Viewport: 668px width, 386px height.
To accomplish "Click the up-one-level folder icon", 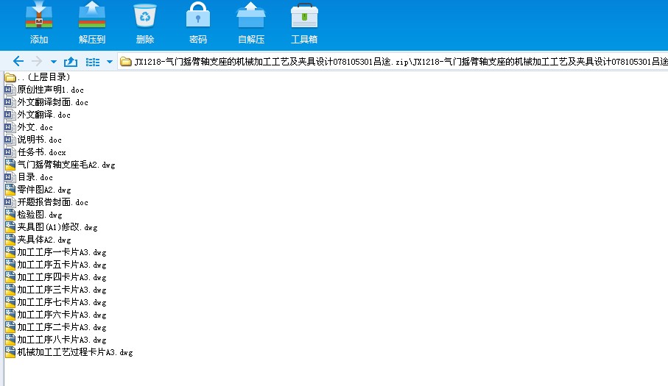I will pos(71,62).
